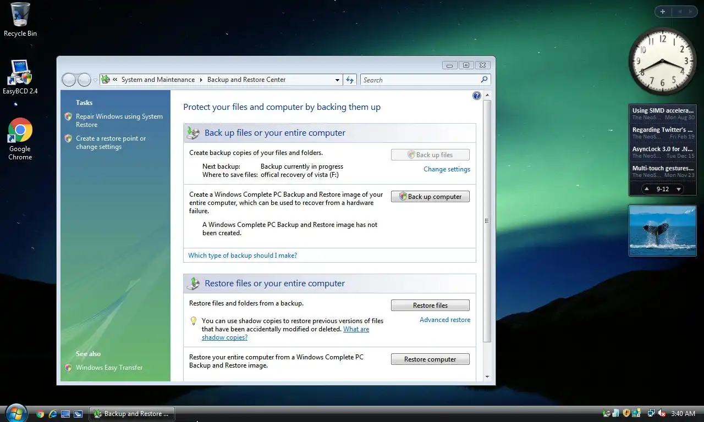
Task: Click the analog clock gadget
Action: coord(662,62)
